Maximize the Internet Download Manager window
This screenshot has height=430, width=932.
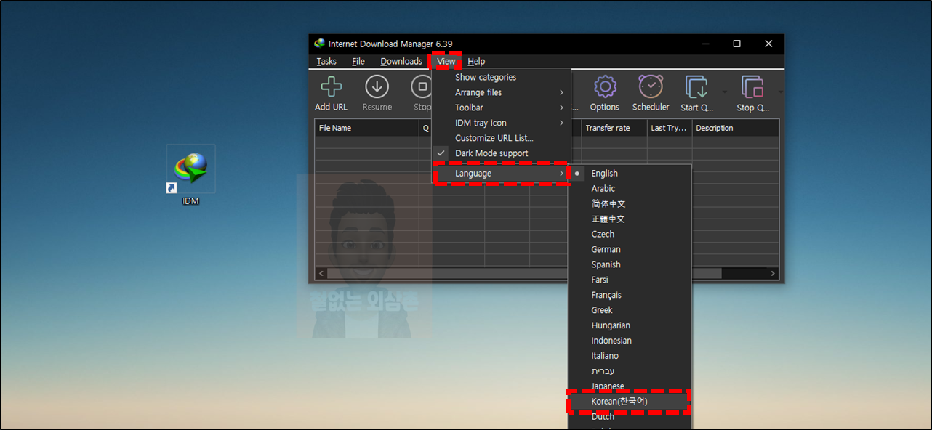(x=736, y=44)
